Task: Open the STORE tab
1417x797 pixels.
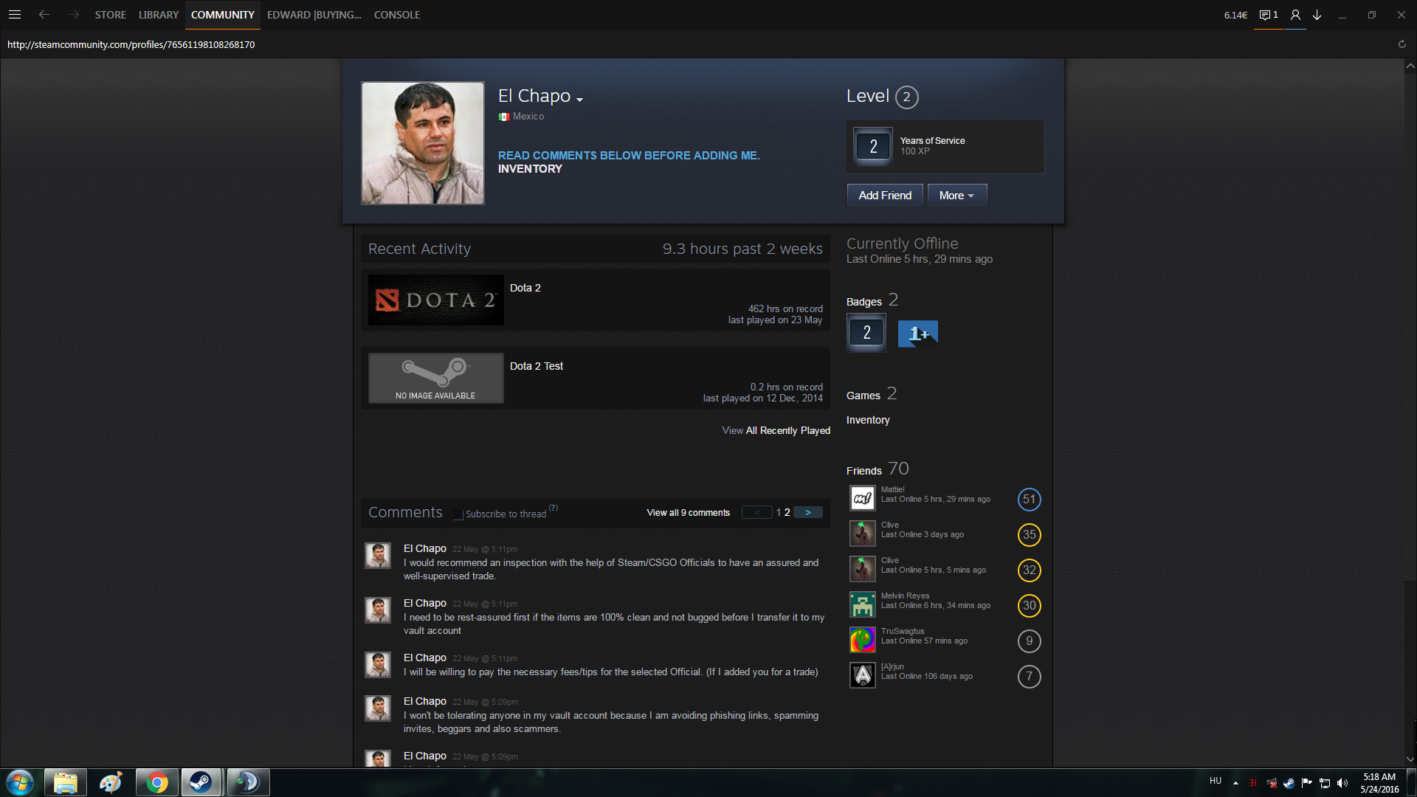Action: (x=110, y=15)
